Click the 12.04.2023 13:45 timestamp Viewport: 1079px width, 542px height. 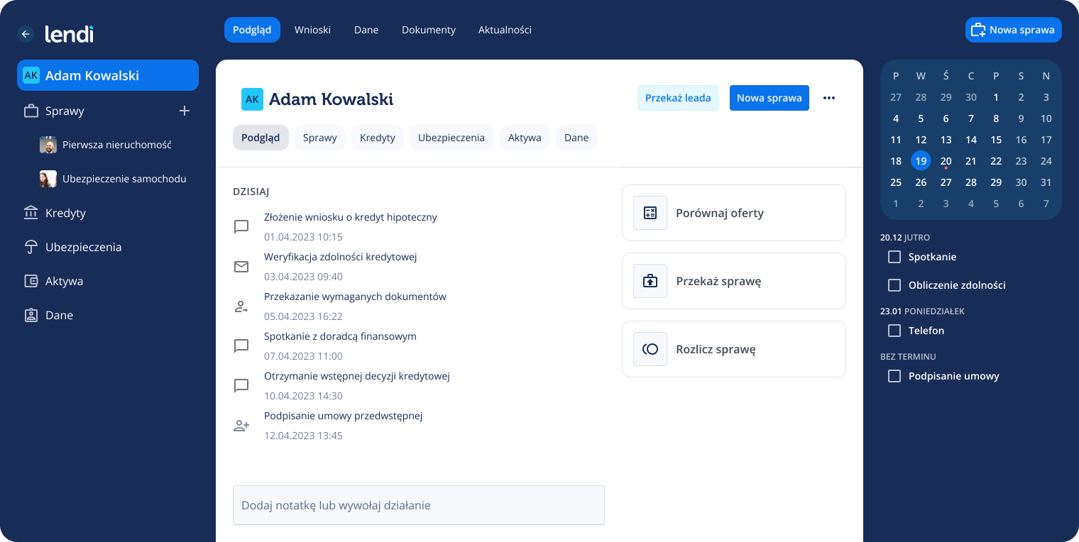303,436
